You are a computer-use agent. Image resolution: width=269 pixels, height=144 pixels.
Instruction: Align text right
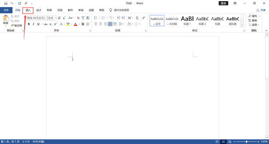[105, 24]
